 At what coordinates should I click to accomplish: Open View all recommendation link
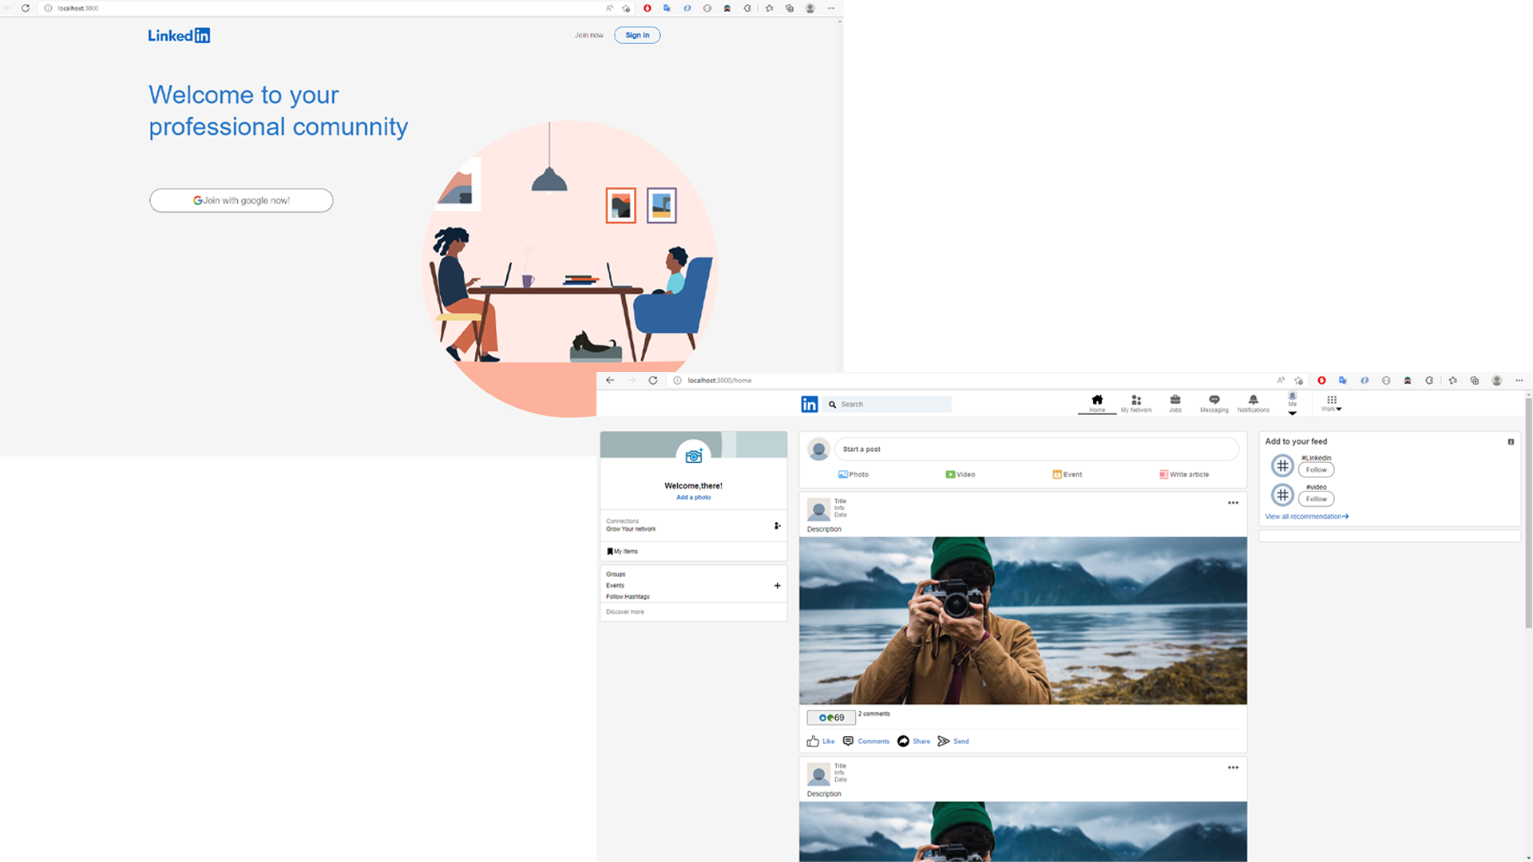click(x=1306, y=516)
